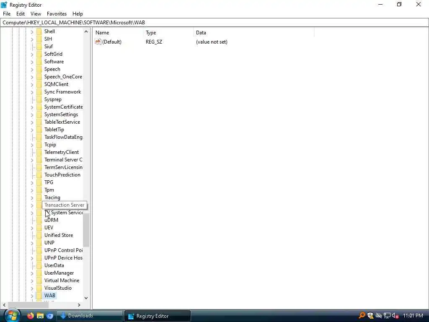Expand the SoftGrid key
The width and height of the screenshot is (429, 322).
[32, 55]
